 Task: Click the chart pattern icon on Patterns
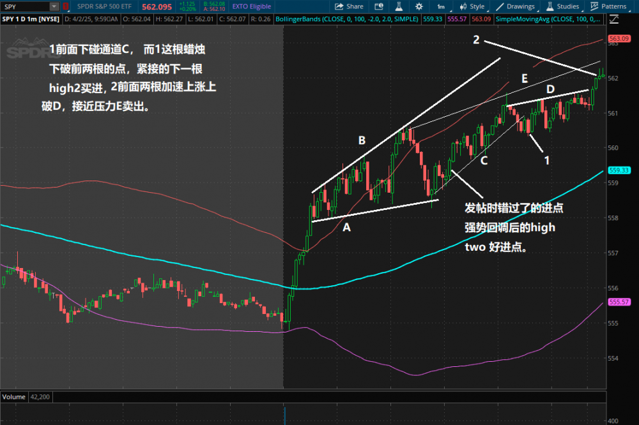(594, 6)
